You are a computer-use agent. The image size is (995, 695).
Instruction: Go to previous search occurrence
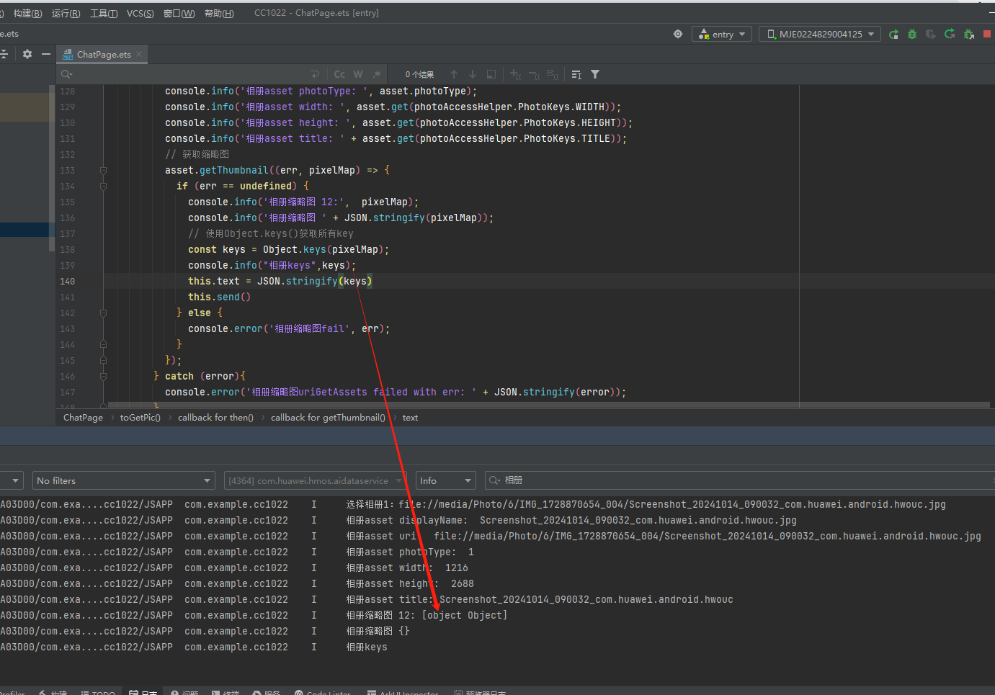pos(454,74)
